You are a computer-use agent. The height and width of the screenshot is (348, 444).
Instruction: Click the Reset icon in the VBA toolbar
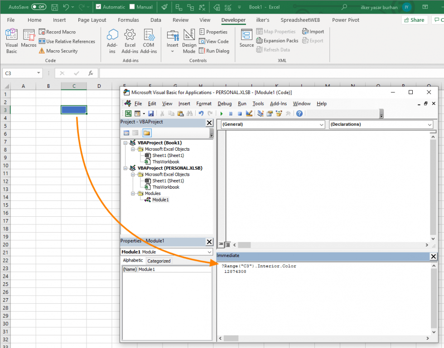pos(240,114)
